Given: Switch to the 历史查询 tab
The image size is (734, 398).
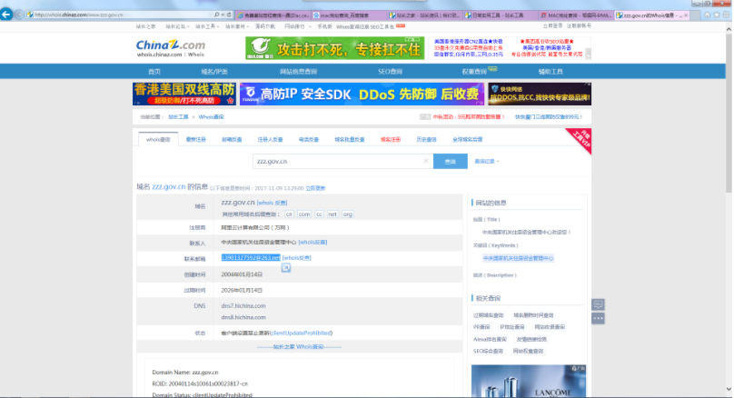Looking at the screenshot, I should coord(426,140).
